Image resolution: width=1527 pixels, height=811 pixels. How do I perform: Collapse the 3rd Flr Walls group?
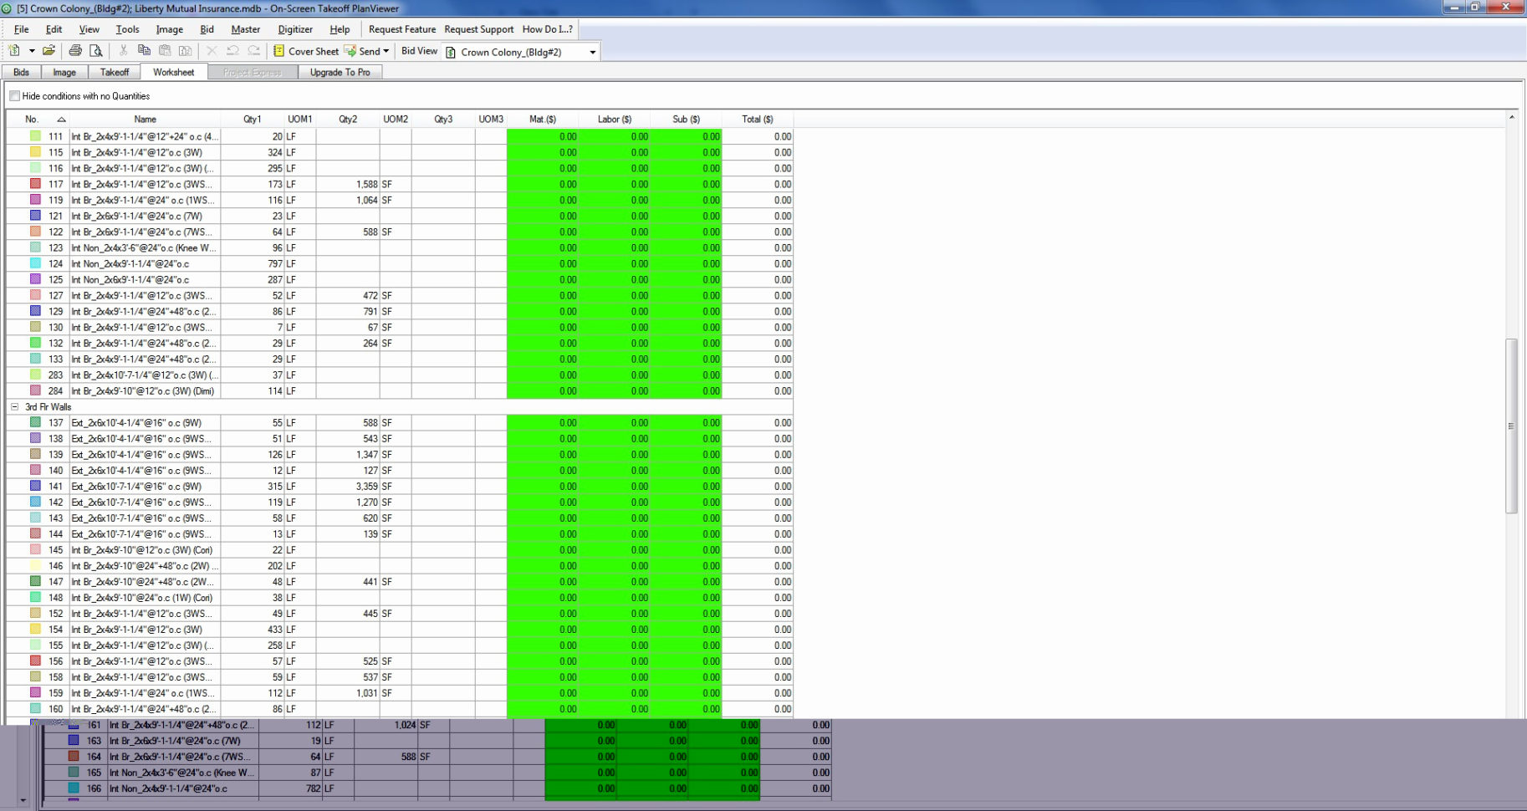16,406
